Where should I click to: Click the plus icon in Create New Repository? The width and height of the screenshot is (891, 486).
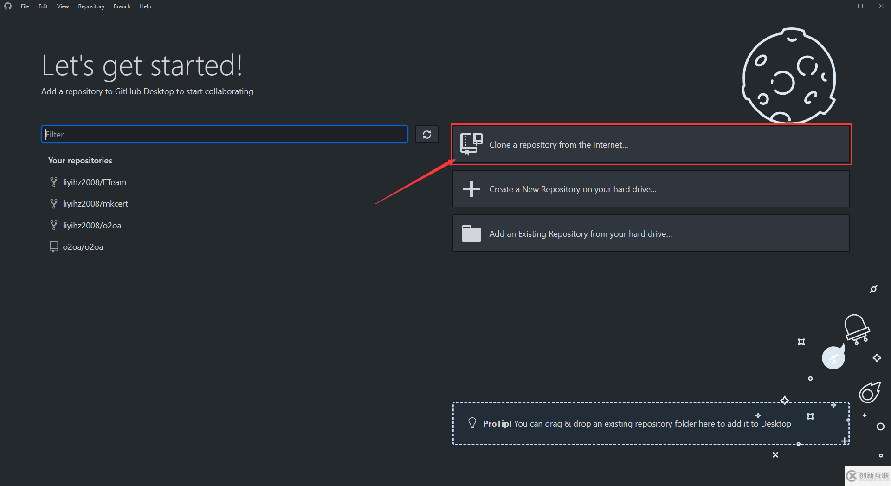click(471, 189)
